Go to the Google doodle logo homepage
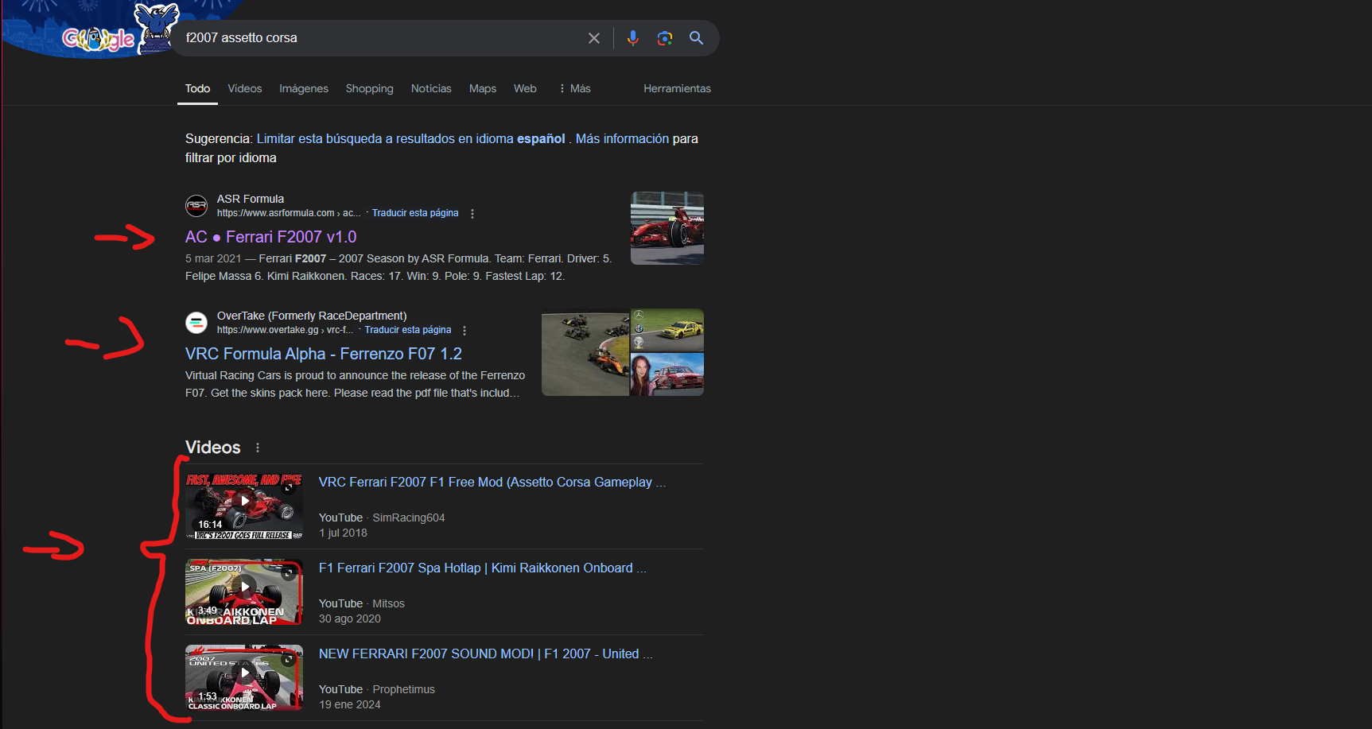 click(99, 37)
